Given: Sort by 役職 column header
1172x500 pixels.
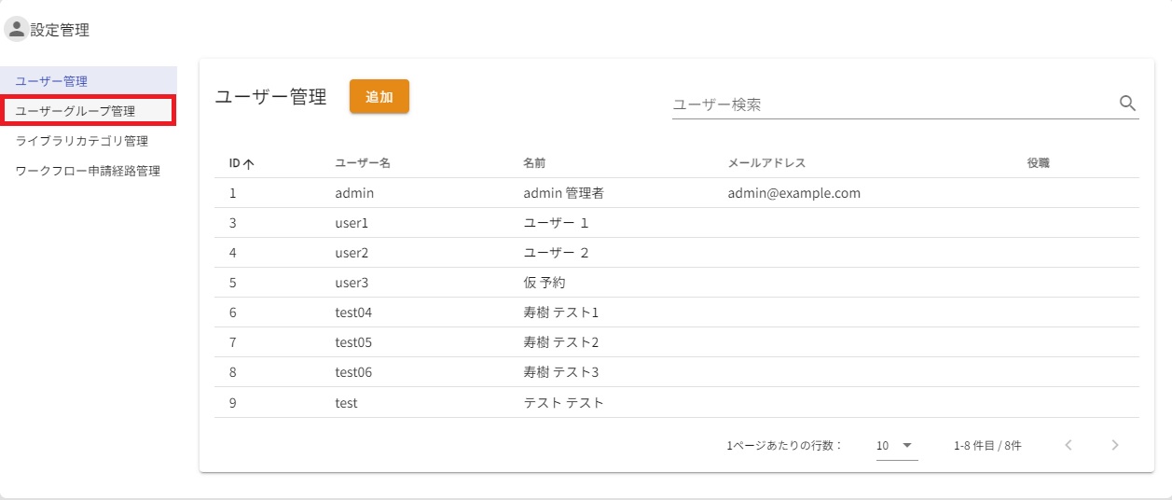Looking at the screenshot, I should (x=1038, y=163).
